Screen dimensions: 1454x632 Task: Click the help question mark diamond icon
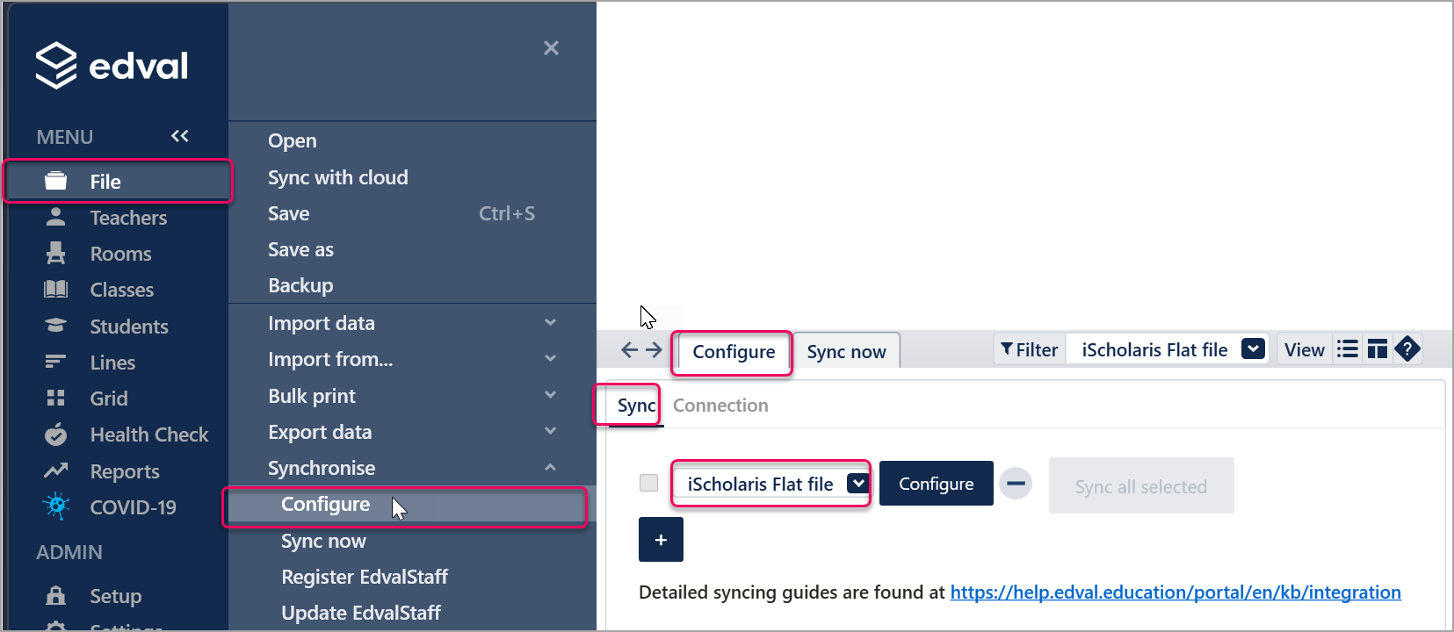click(x=1407, y=349)
